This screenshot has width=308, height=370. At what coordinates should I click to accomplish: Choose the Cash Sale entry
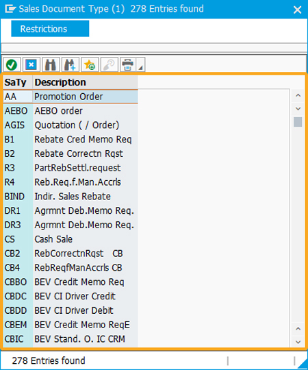coord(70,239)
